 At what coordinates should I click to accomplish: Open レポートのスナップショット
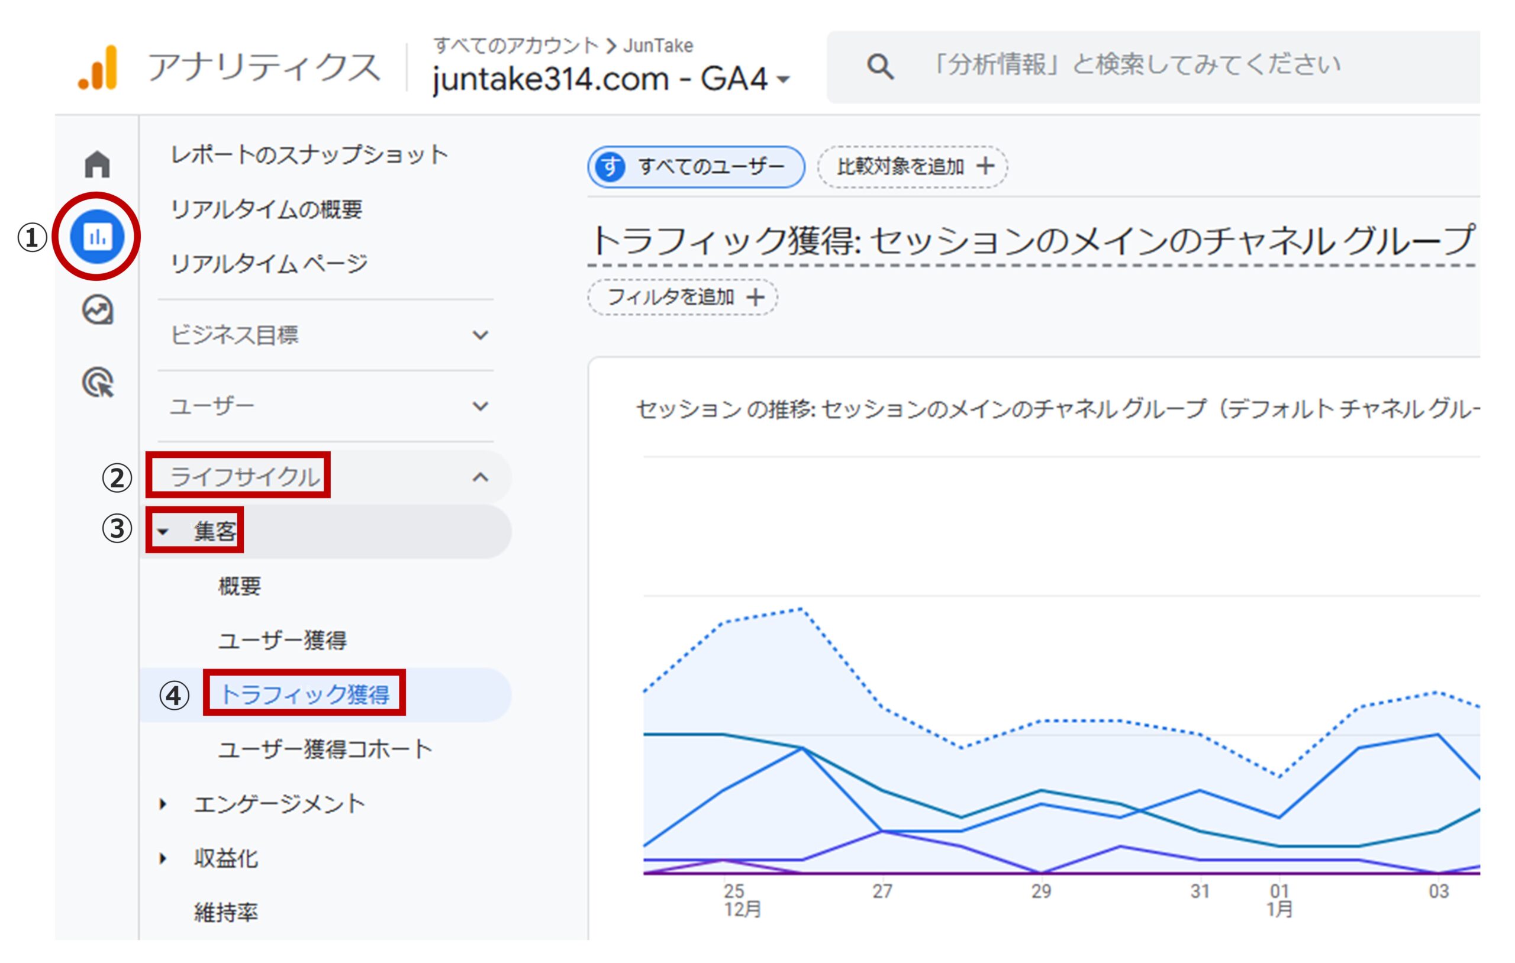point(309,153)
